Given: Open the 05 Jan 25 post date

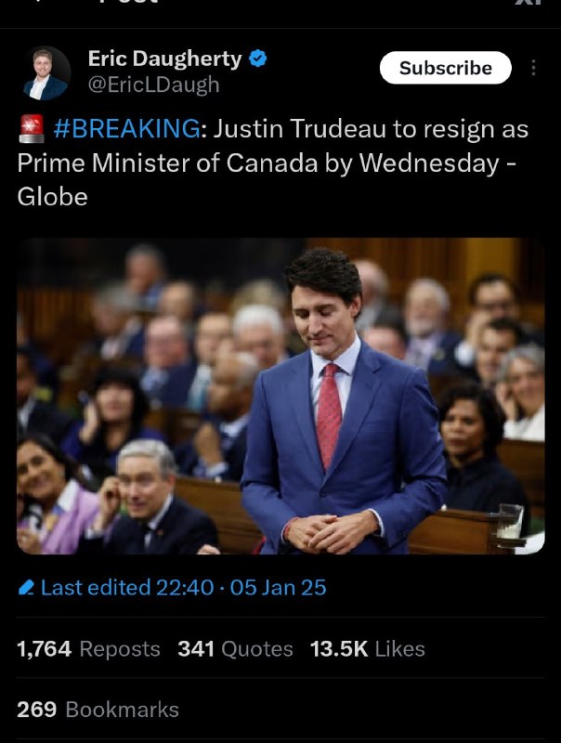Looking at the screenshot, I should click(x=278, y=588).
